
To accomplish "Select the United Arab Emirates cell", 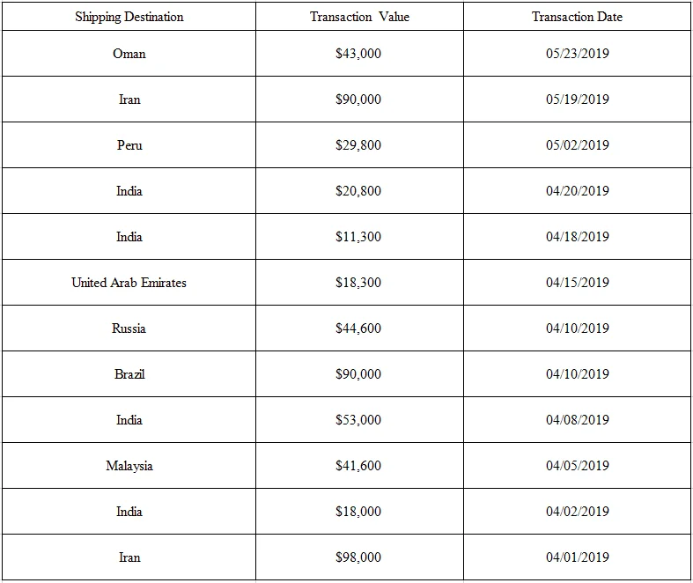I will pyautogui.click(x=129, y=283).
